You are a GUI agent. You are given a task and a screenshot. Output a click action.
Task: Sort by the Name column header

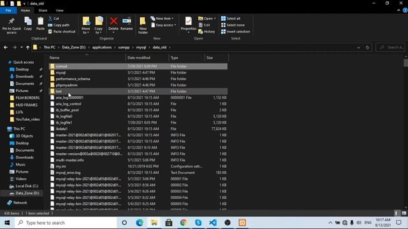(87, 58)
